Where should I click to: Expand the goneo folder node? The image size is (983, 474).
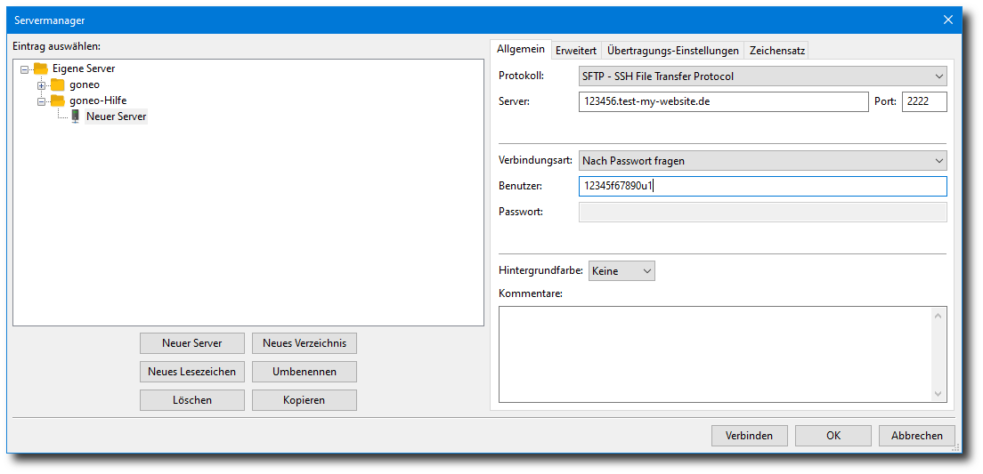[41, 84]
